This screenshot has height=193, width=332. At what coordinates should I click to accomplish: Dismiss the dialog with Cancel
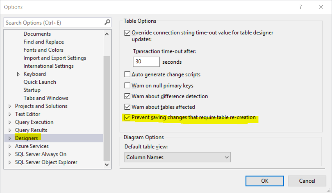[x=307, y=181]
